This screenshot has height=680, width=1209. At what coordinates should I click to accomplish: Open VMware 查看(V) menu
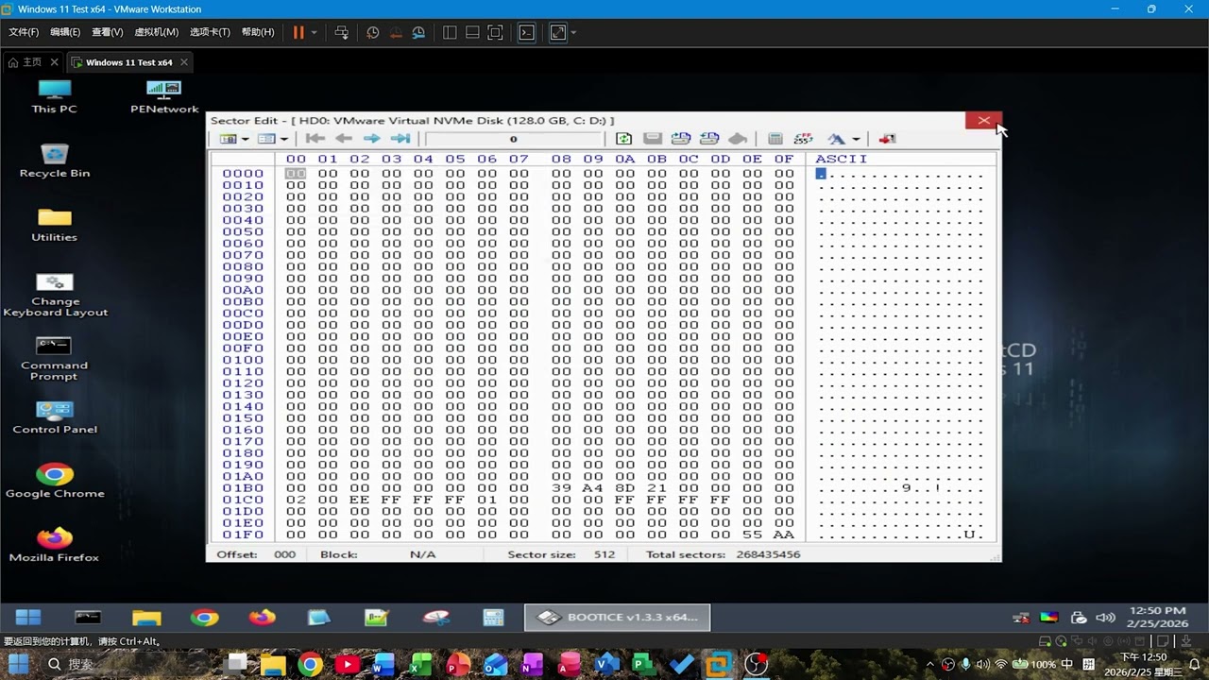coord(107,32)
